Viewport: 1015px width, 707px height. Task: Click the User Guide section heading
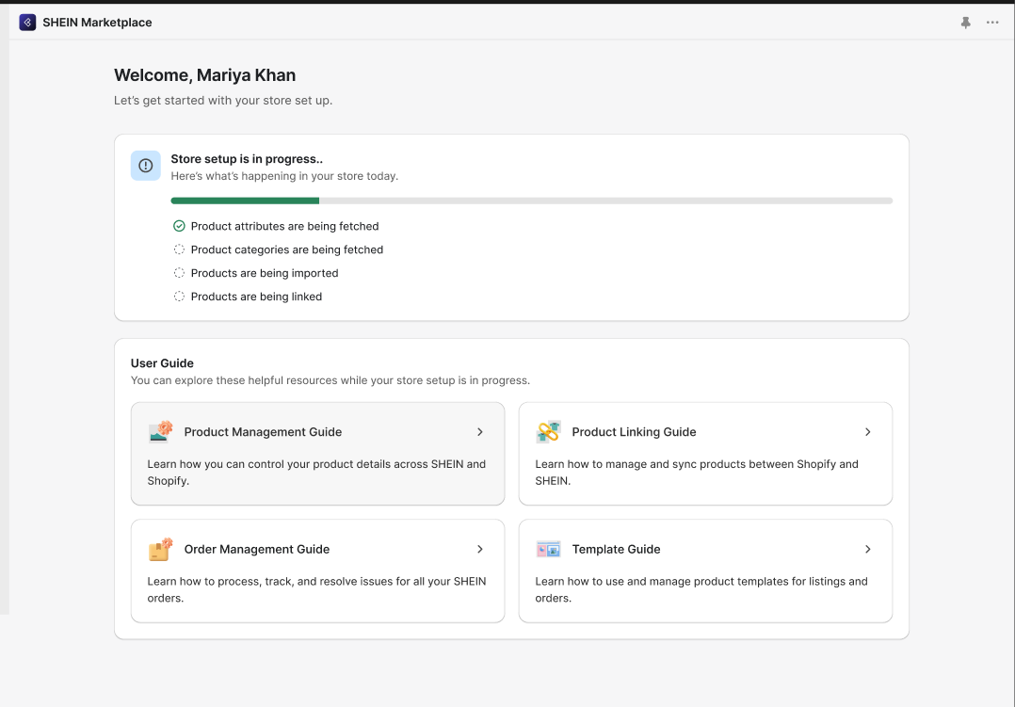point(162,363)
